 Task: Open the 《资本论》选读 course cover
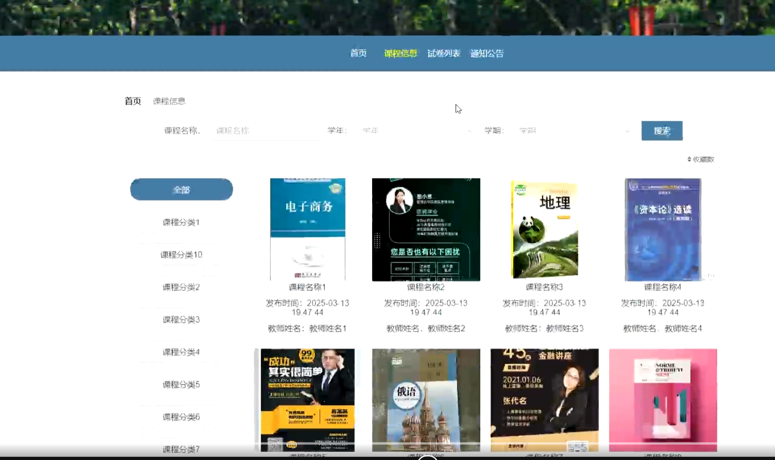[662, 229]
